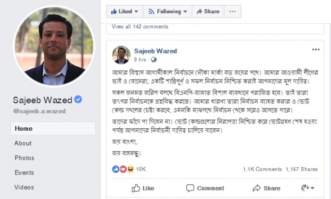Select Home in the sidebar
This screenshot has width=331, height=199.
click(x=24, y=128)
